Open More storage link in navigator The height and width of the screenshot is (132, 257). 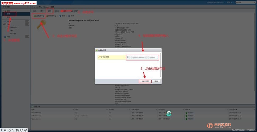[x=13, y=34]
